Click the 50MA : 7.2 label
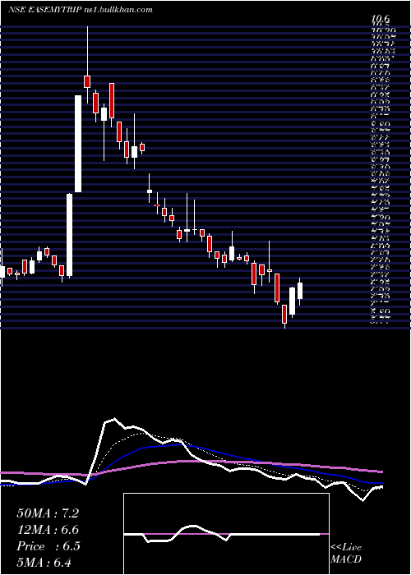Screen dimensions: 411x575 tap(48, 513)
